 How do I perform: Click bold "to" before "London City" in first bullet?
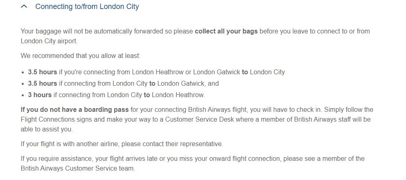point(245,72)
